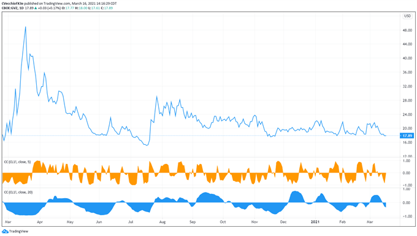This screenshot has width=417, height=236.
Task: Click the 36.00 price axis label
Action: pos(407,72)
